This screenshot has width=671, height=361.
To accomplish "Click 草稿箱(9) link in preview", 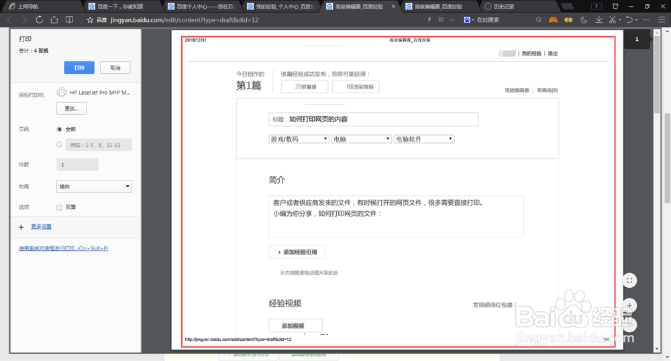I will pos(548,90).
